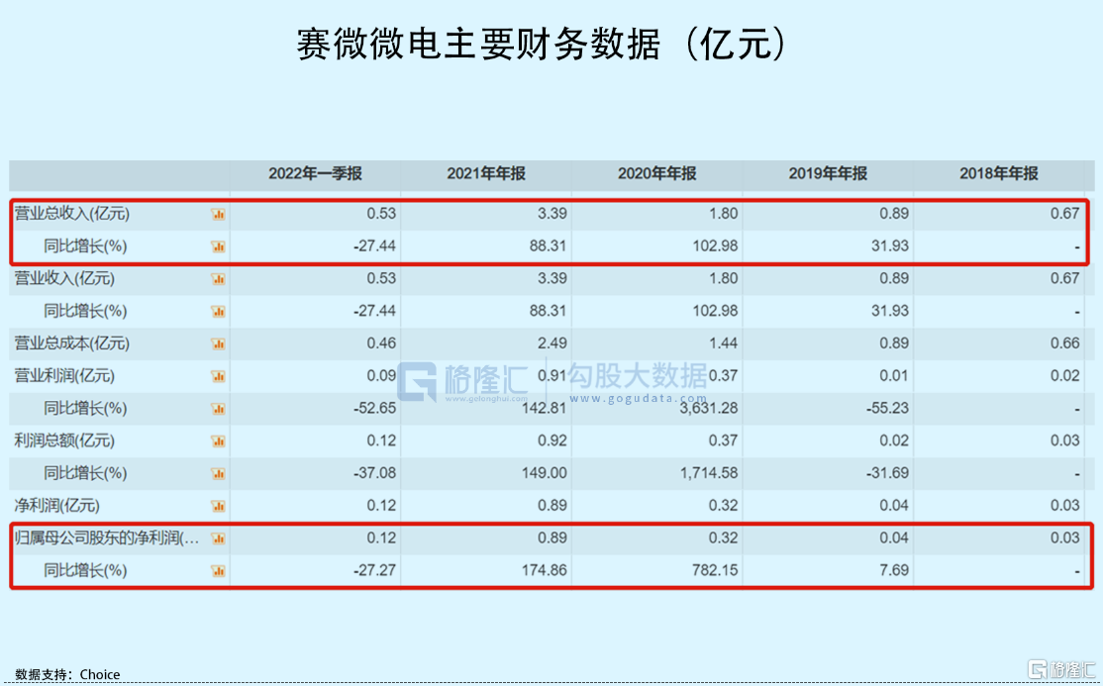
Task: Select the 2020年年报 column header
Action: (657, 174)
